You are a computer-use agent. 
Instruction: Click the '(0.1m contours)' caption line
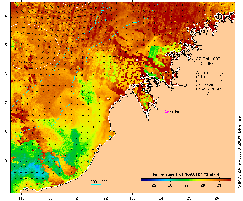pos(209,77)
